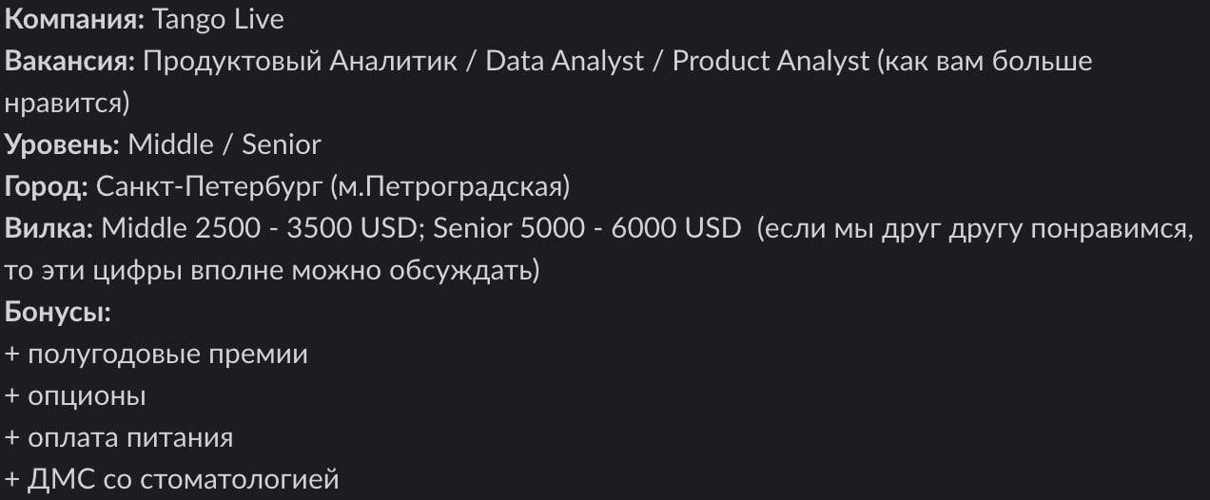
Task: Click the bold "Бонусы:" heading
Action: click(58, 313)
